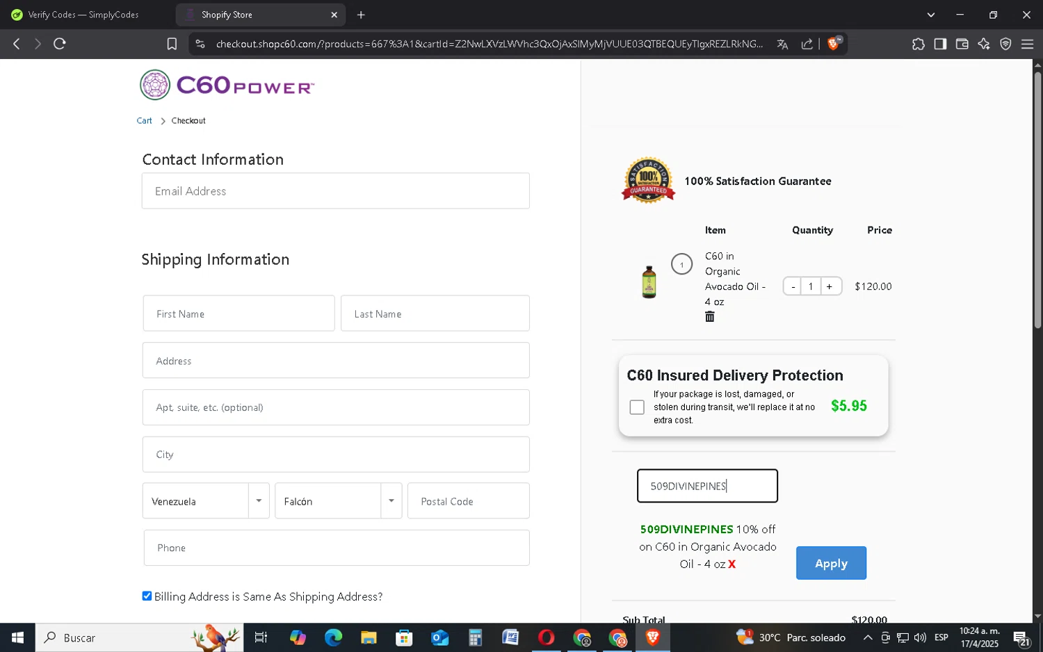Remove the 509DIVINEPINES coupon with red X

pyautogui.click(x=731, y=564)
